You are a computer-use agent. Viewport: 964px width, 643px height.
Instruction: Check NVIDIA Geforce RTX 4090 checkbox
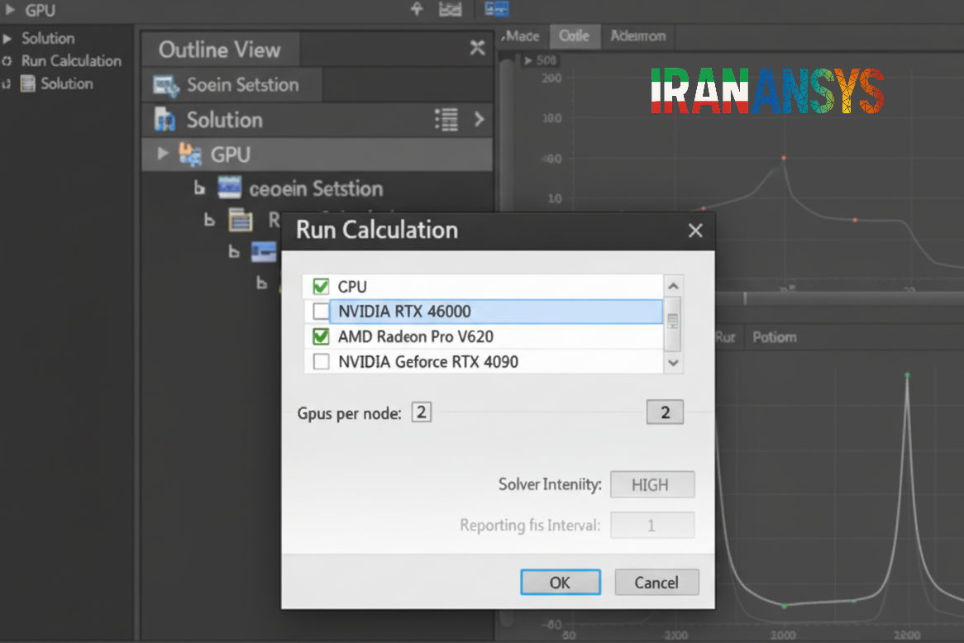321,361
